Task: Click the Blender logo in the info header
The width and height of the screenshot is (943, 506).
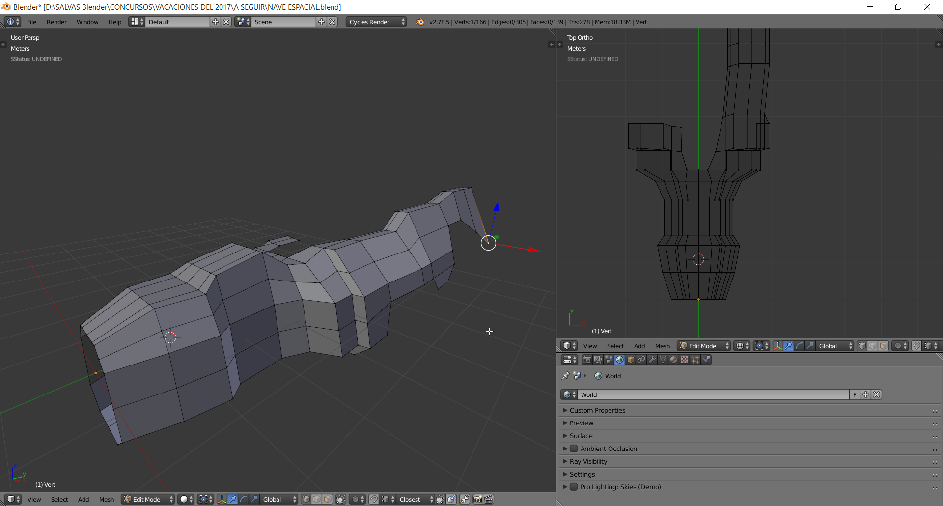Action: click(420, 22)
